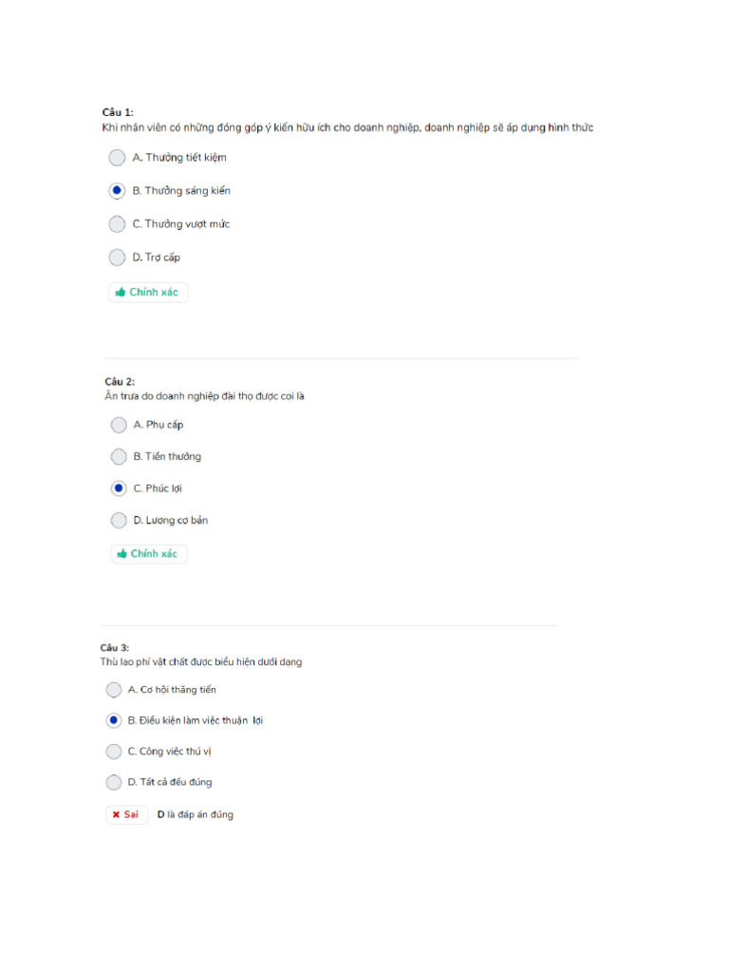Image resolution: width=729 pixels, height=973 pixels.
Task: Choose option B. Tiền thưởng
Action: (119, 457)
